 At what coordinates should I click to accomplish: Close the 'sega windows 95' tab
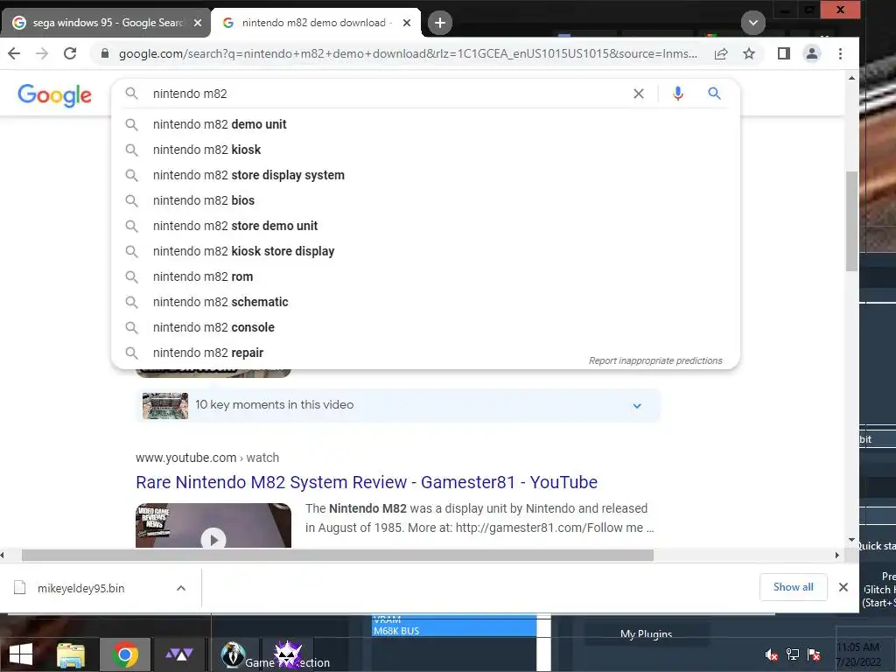(198, 23)
